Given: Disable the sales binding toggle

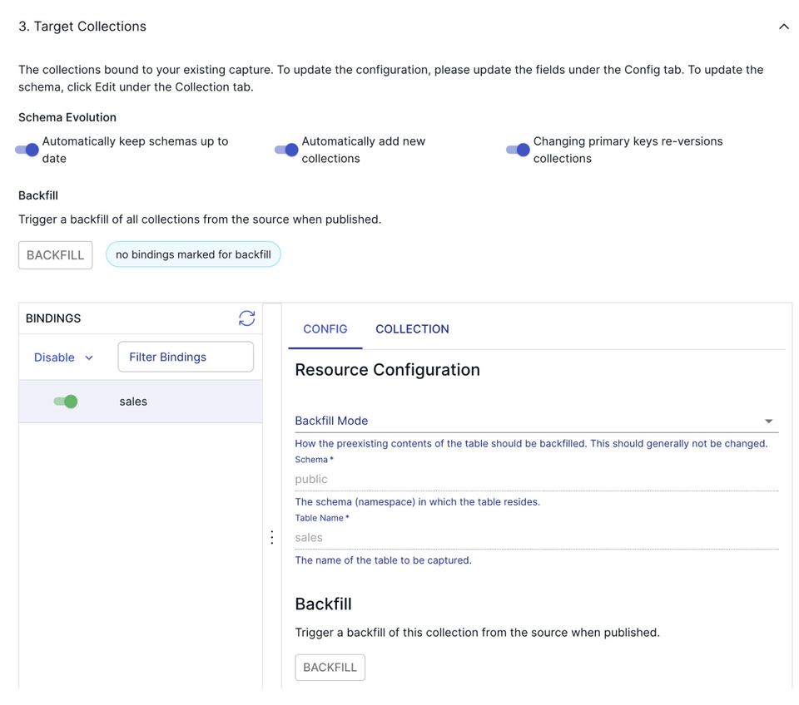Looking at the screenshot, I should (66, 401).
